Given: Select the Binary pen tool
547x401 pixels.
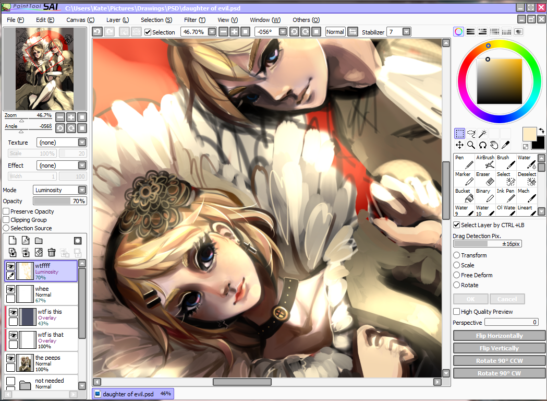Looking at the screenshot, I should [485, 195].
